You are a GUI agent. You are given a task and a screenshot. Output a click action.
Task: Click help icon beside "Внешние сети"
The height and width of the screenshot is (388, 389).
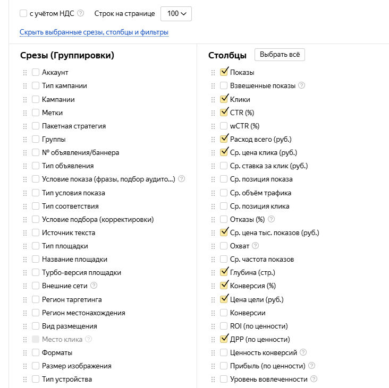pyautogui.click(x=94, y=286)
